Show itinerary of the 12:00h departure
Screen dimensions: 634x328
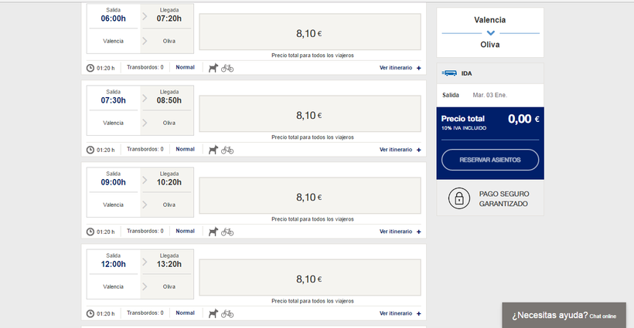[x=400, y=313]
